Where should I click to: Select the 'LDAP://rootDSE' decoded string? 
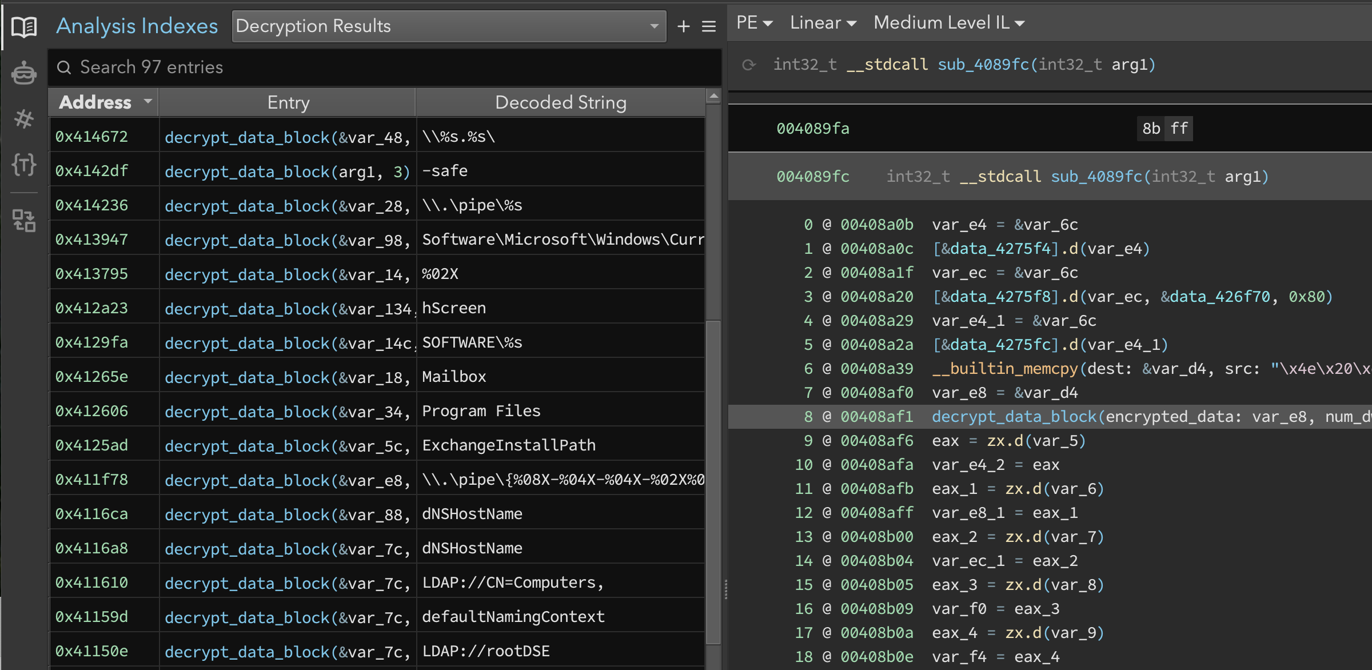tap(486, 651)
